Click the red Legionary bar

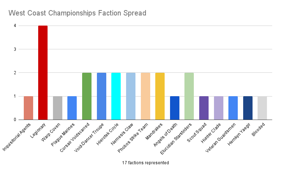pos(43,72)
